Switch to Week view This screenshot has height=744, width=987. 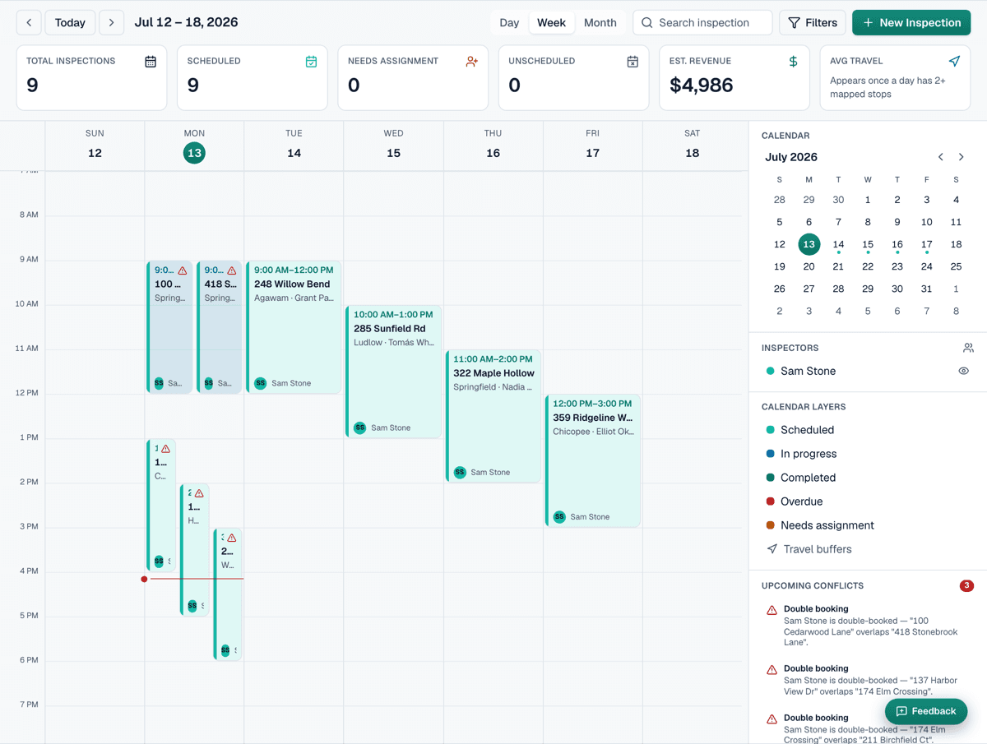(551, 23)
